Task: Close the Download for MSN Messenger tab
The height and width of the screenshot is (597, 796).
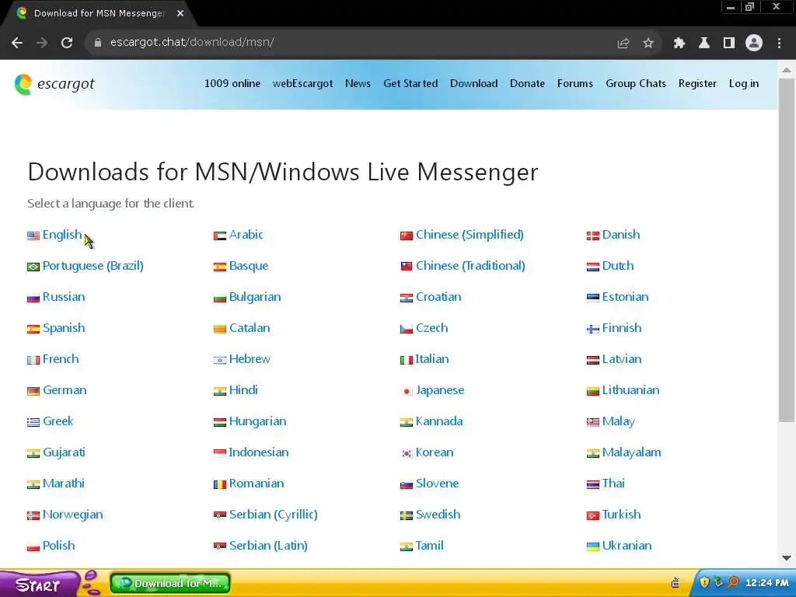Action: (x=180, y=14)
